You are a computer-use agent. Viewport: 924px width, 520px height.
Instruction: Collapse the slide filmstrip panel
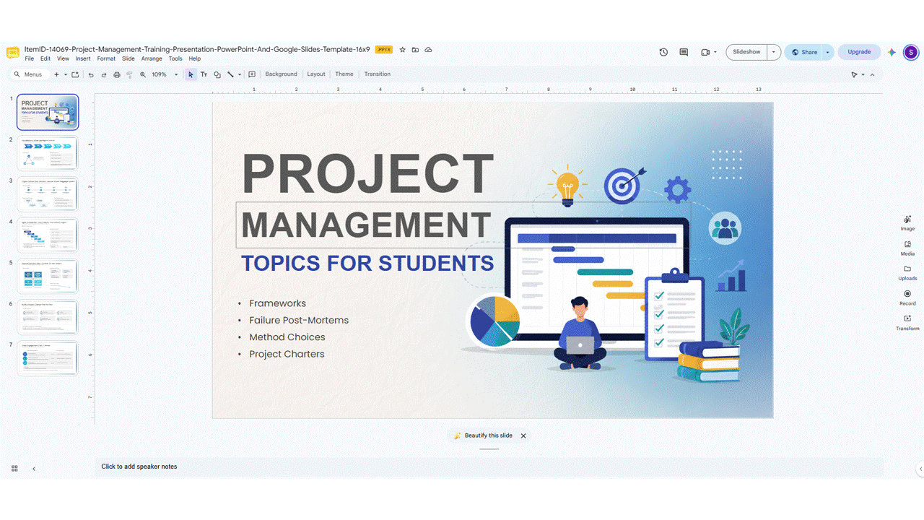tap(34, 469)
